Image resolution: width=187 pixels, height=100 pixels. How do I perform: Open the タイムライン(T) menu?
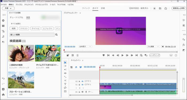[x=29, y=5]
